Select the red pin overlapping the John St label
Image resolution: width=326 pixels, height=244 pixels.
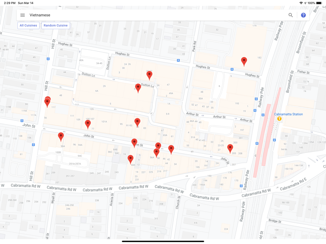click(x=134, y=143)
